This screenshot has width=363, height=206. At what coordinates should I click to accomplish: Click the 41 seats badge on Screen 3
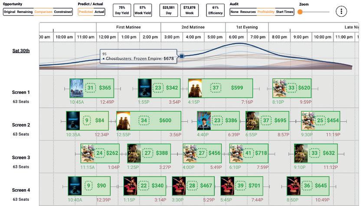[x=248, y=153]
